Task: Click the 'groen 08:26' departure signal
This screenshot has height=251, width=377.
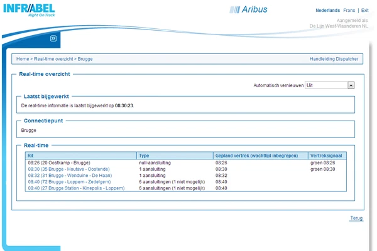Action: click(323, 163)
